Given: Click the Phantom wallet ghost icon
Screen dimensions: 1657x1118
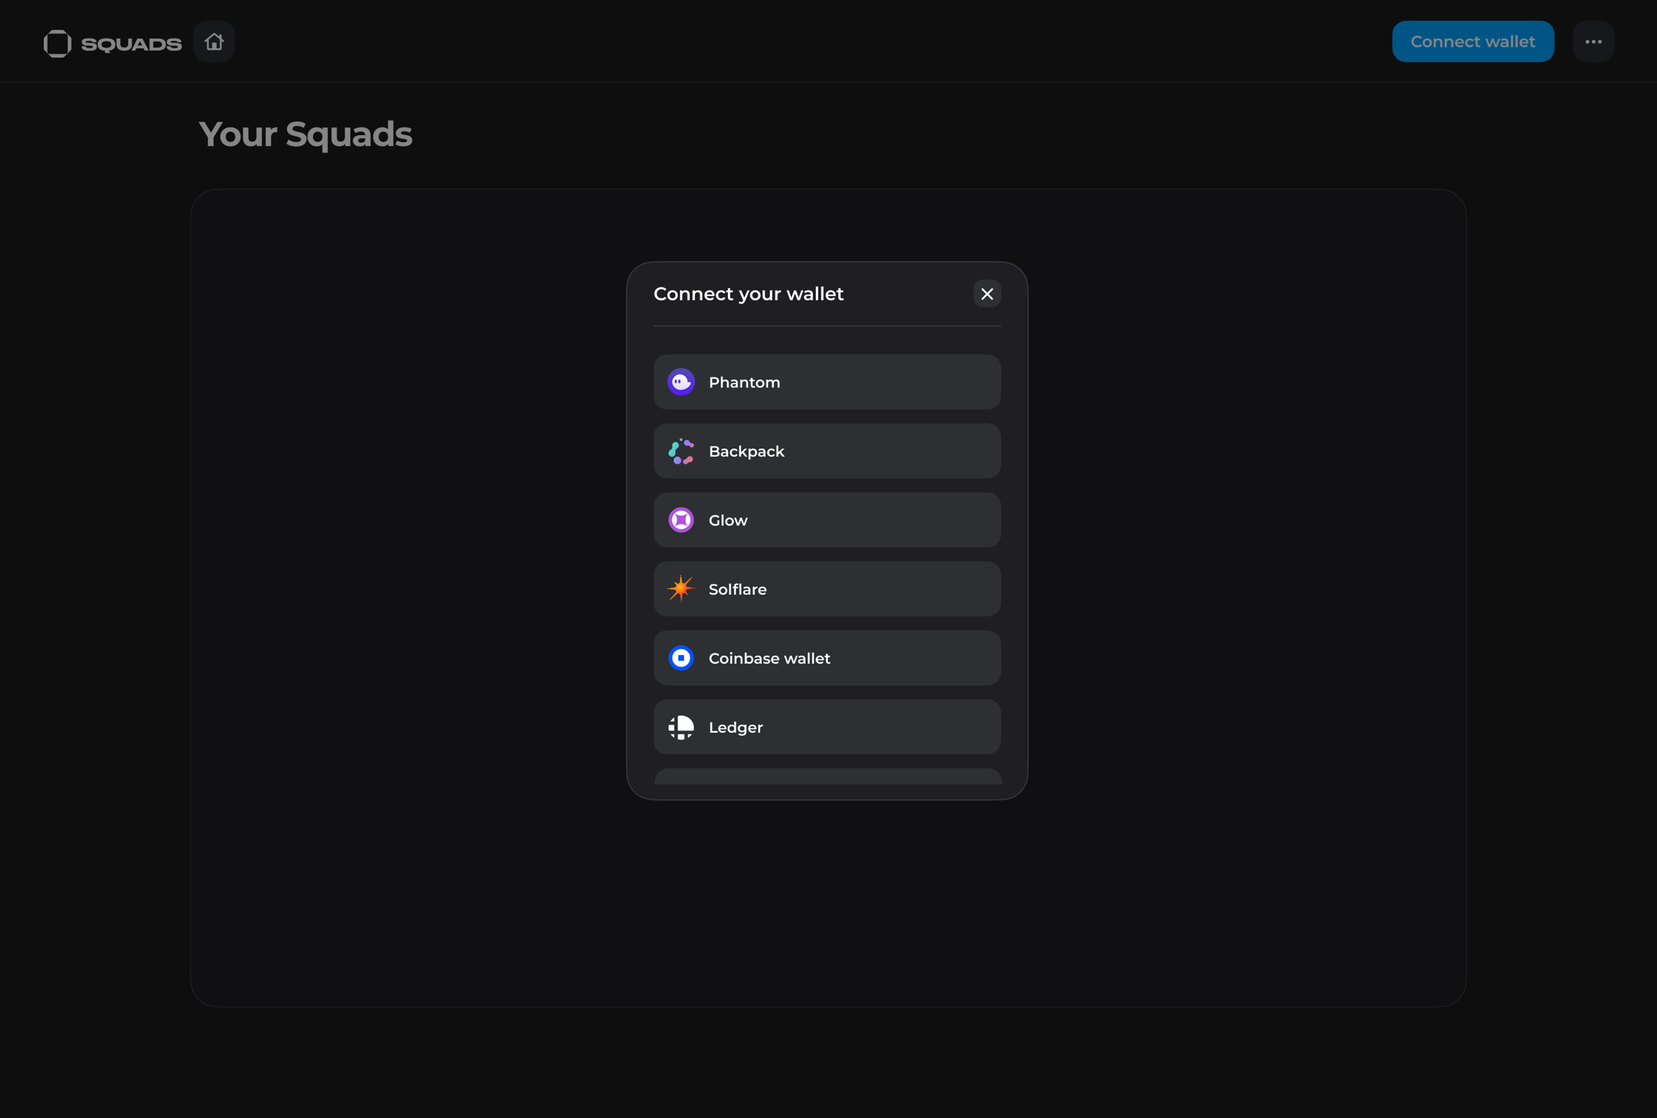Looking at the screenshot, I should [x=680, y=382].
